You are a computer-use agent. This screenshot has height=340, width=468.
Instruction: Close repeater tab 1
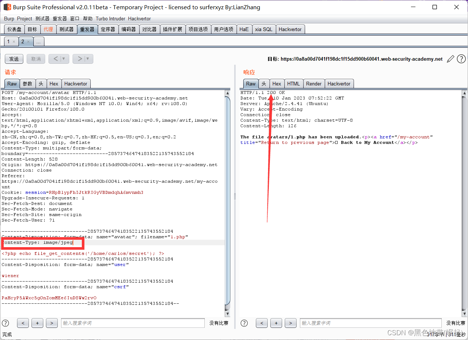coord(14,42)
